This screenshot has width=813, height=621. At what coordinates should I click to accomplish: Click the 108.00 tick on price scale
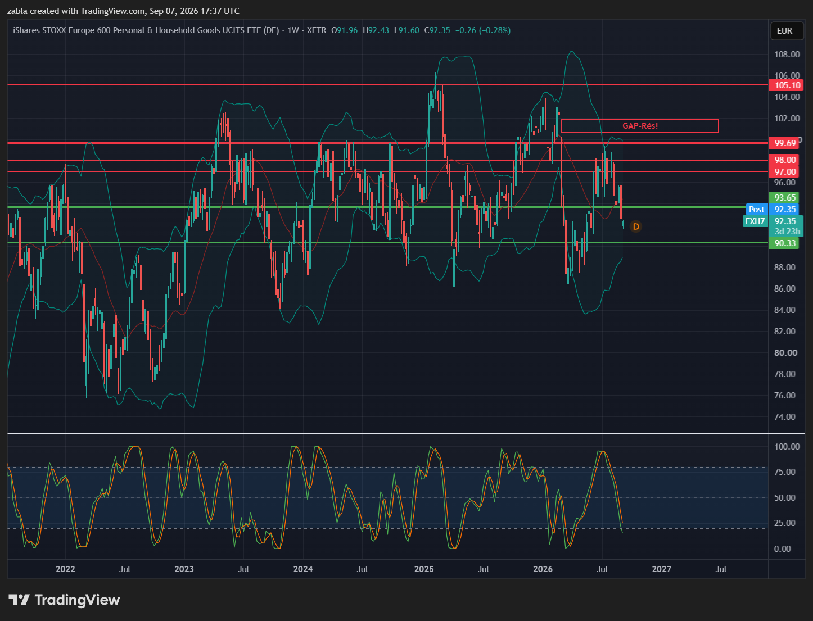(787, 55)
